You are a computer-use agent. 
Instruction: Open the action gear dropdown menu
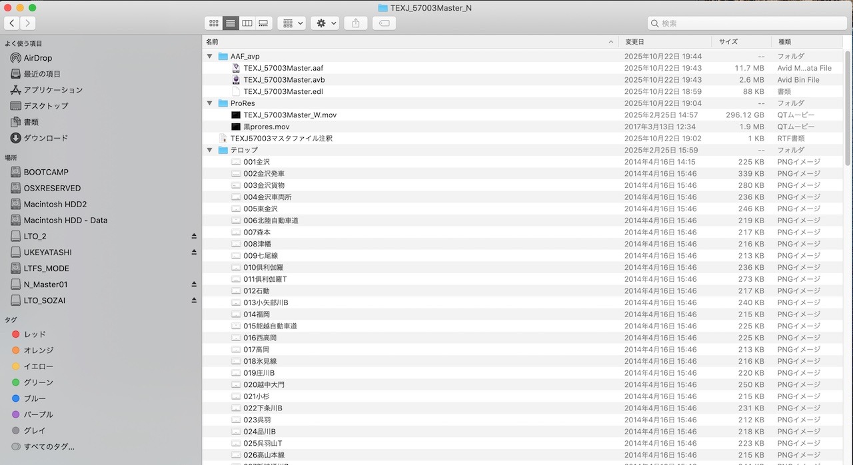pyautogui.click(x=326, y=23)
